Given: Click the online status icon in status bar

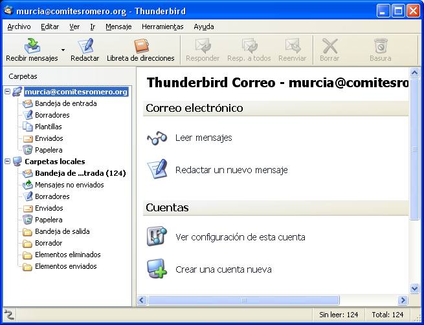Looking at the screenshot, I should (x=9, y=315).
